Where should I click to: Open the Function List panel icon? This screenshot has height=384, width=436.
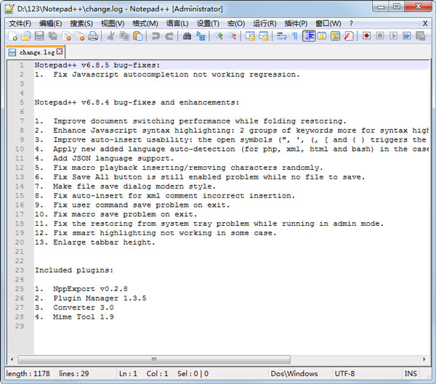[x=349, y=36]
